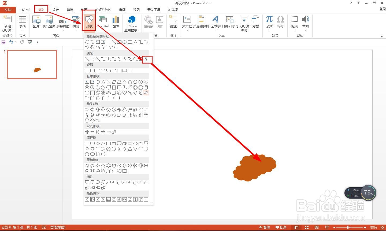This screenshot has width=386, height=231.
Task: Select the 5-point star in 星与旗帜
Action: [x=103, y=166]
